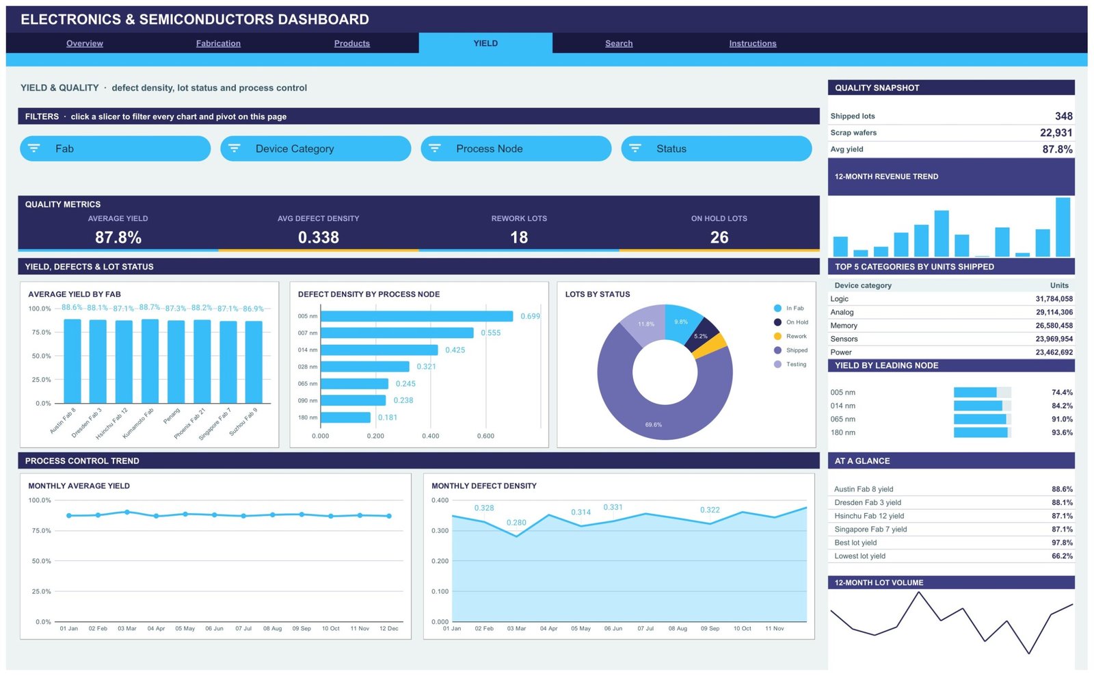The image size is (1094, 676).
Task: Click the Units column header
Action: pyautogui.click(x=1059, y=285)
